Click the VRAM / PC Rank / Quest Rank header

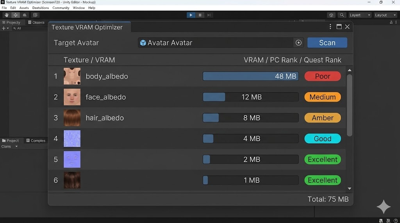coord(292,60)
